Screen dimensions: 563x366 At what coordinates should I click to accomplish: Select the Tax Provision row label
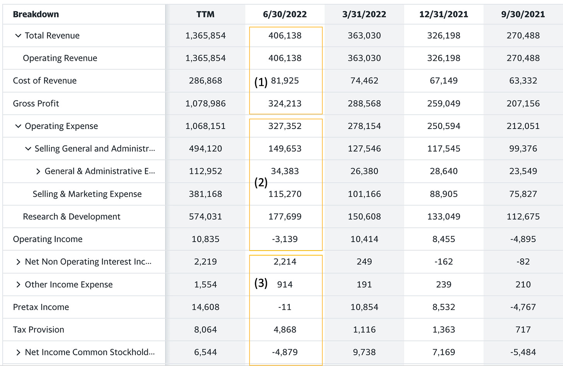coord(39,330)
